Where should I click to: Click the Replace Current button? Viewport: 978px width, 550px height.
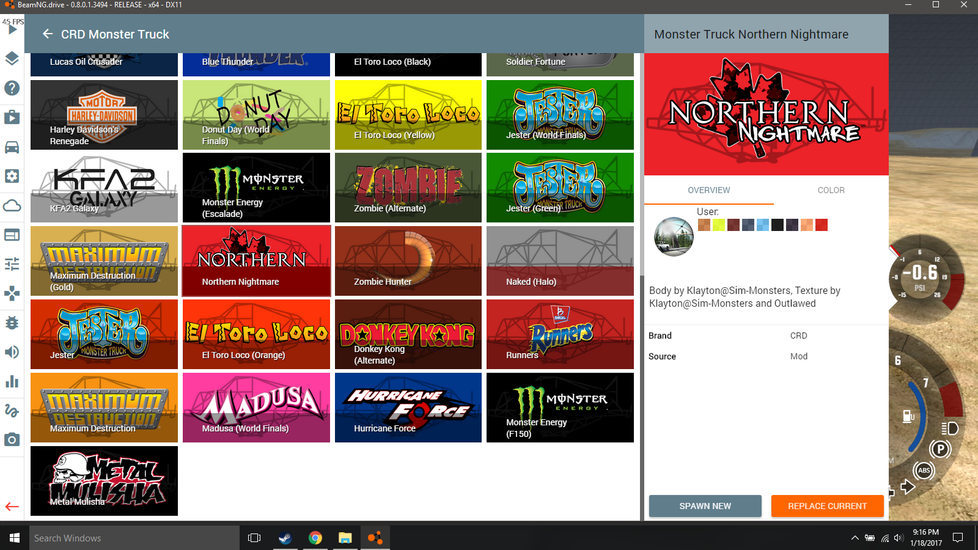(828, 506)
